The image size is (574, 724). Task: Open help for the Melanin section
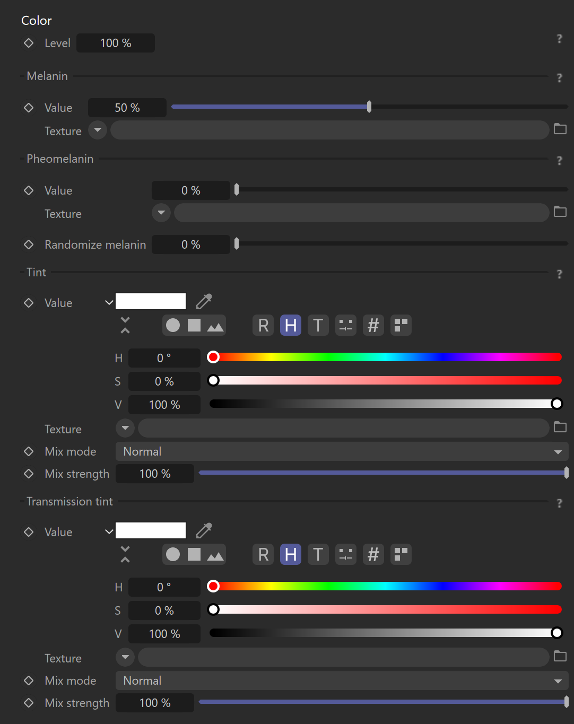tap(559, 77)
